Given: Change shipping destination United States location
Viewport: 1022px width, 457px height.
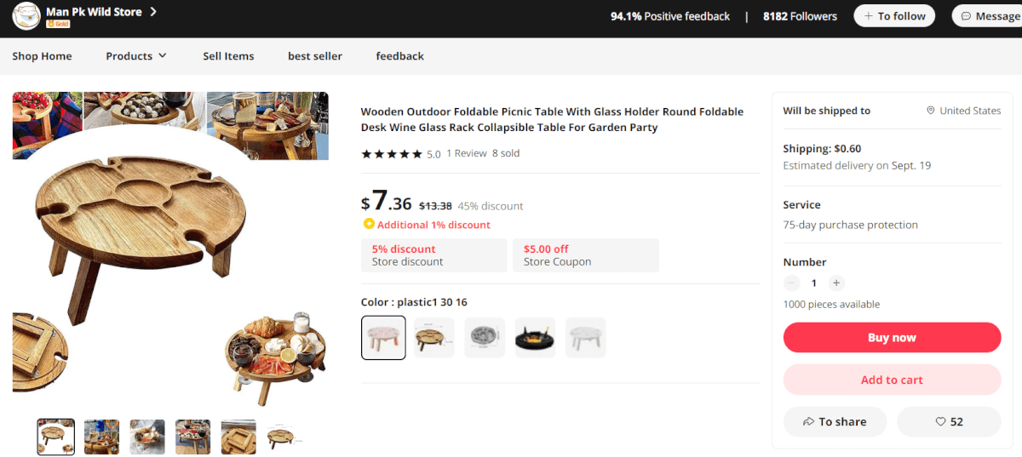Looking at the screenshot, I should (x=963, y=111).
